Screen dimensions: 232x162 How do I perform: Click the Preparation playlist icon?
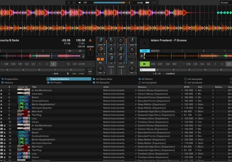pyautogui.click(x=3, y=79)
